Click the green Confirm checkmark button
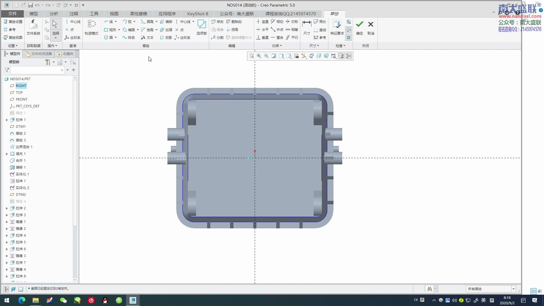Image resolution: width=544 pixels, height=306 pixels. click(360, 25)
